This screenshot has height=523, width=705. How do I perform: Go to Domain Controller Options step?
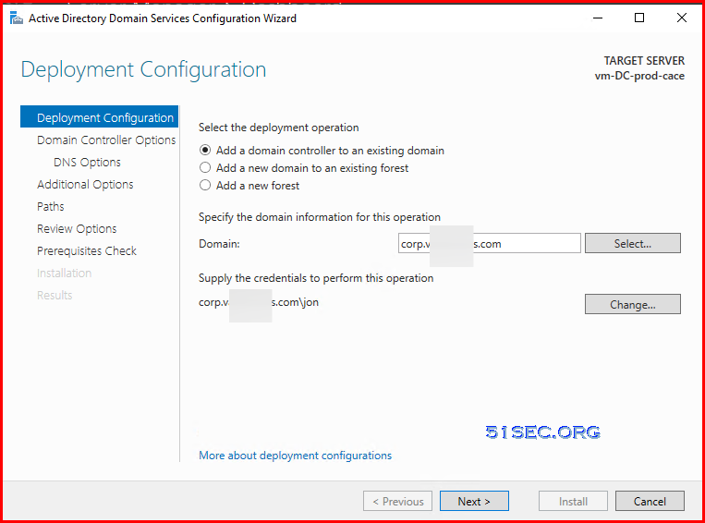[x=106, y=140]
